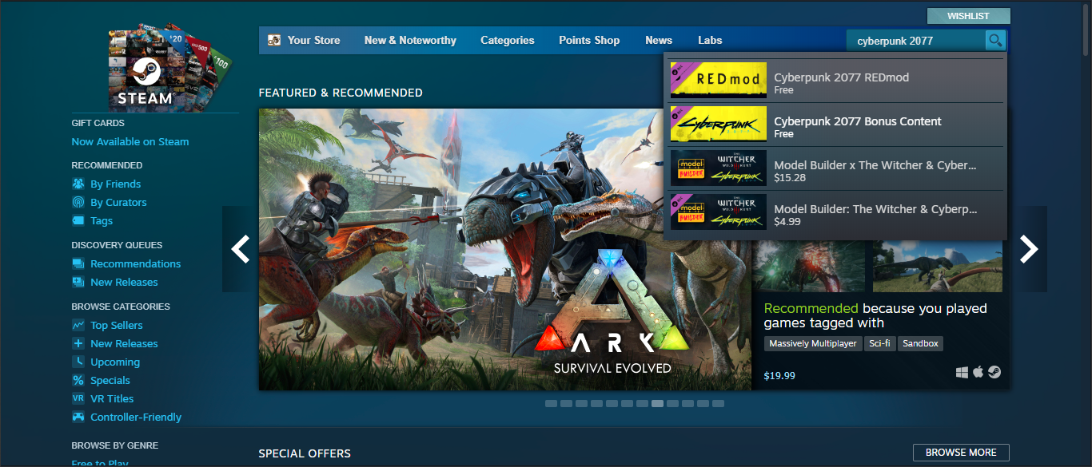Select the Sandbox tag

pyautogui.click(x=920, y=343)
